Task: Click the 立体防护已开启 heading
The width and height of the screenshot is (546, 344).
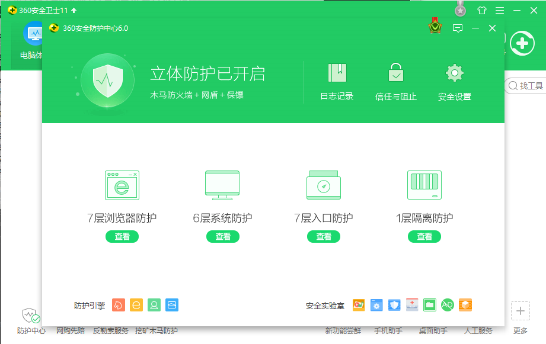Action: pyautogui.click(x=207, y=74)
